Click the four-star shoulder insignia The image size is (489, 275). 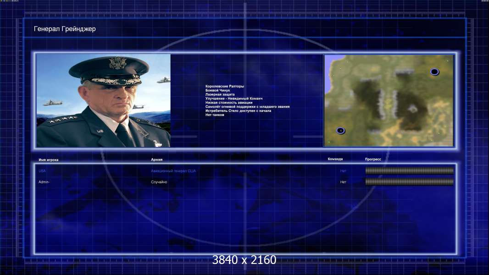pyautogui.click(x=62, y=120)
